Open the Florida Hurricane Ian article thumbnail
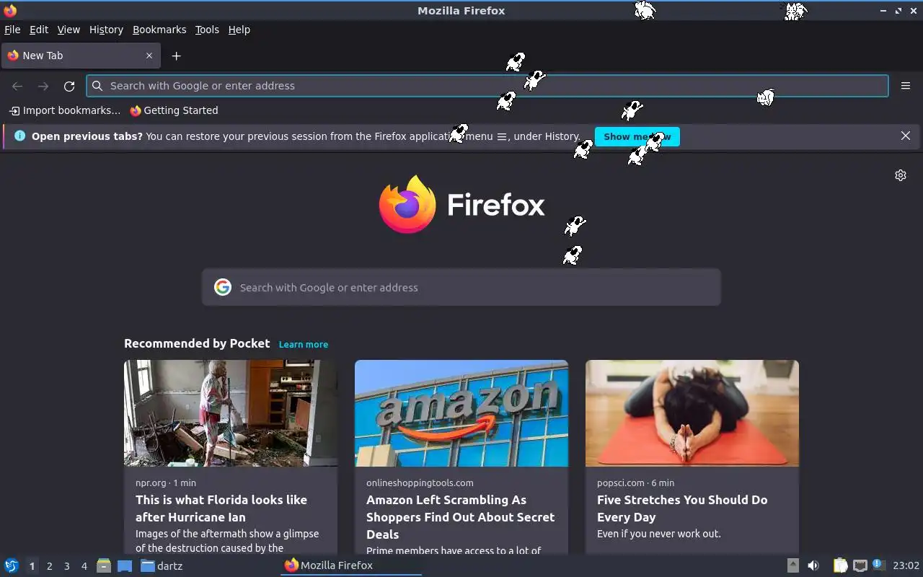This screenshot has width=923, height=577. pos(231,413)
